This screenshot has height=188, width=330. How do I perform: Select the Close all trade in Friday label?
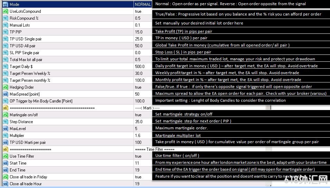coord(28,177)
